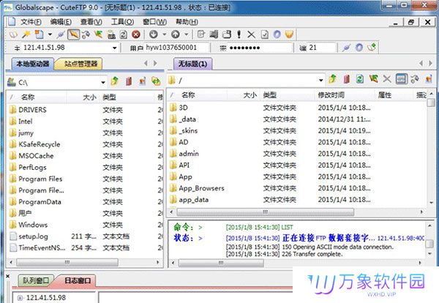Click the Upload arrow button

pos(176,34)
